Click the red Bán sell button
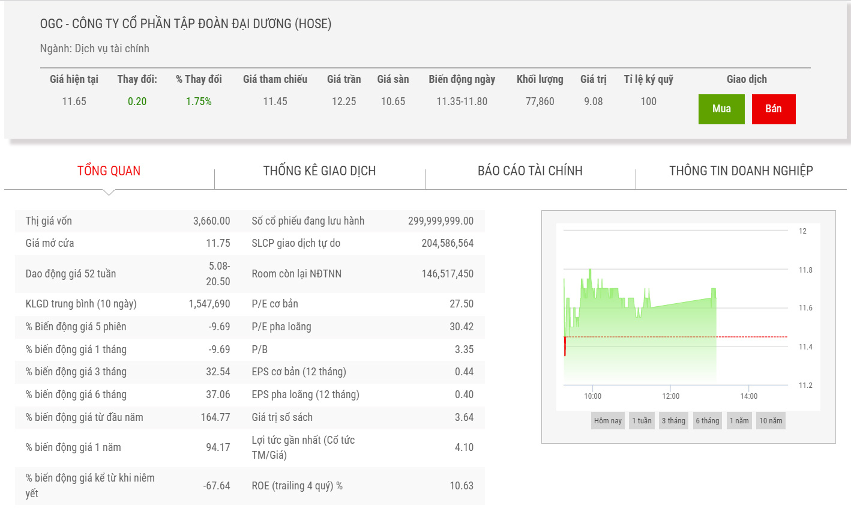Image resolution: width=851 pixels, height=517 pixels. (773, 109)
